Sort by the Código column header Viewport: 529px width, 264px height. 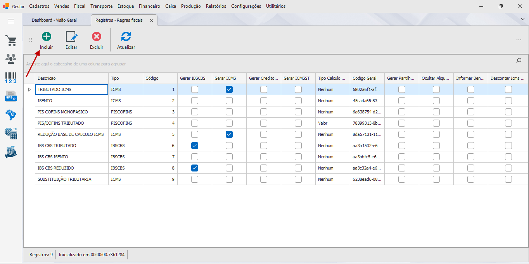(160, 78)
